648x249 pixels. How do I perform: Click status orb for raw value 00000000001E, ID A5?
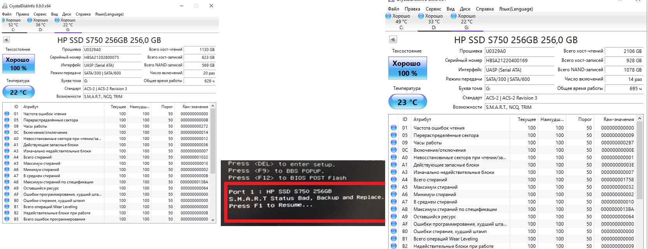coord(7,163)
